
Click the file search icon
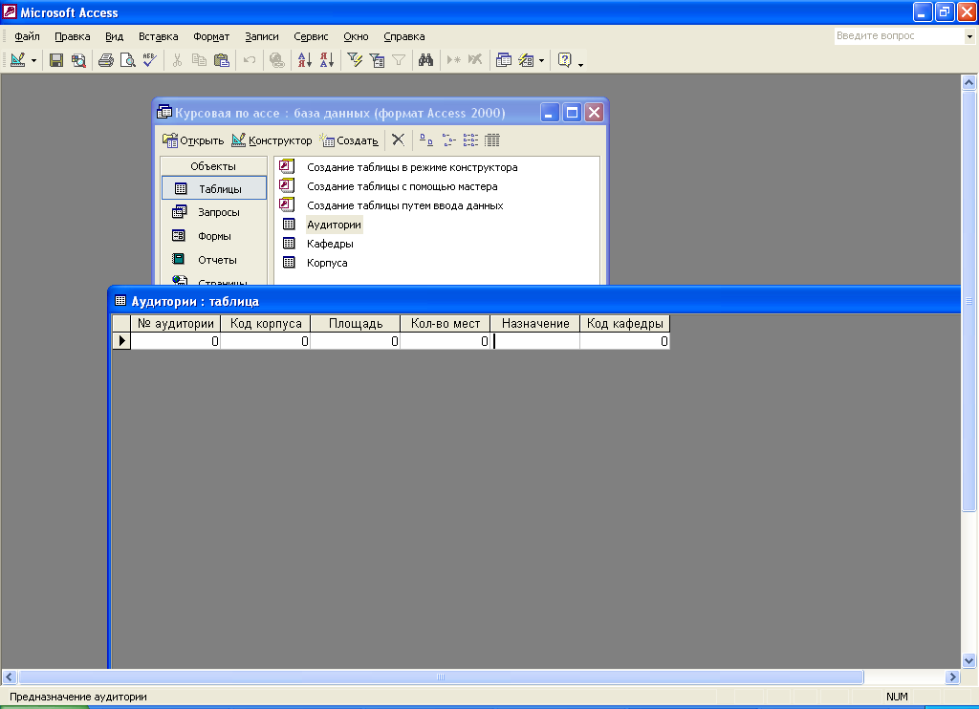[x=78, y=60]
